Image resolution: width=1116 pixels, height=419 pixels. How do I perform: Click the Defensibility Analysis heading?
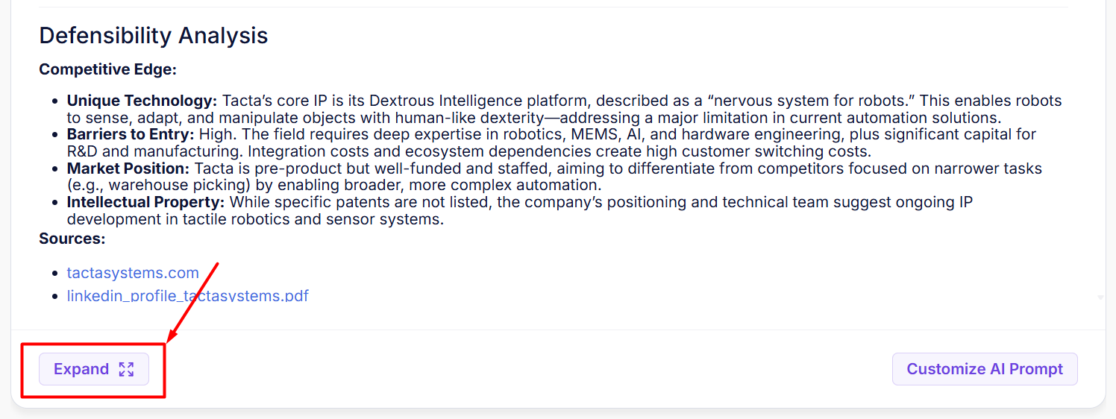[x=153, y=35]
